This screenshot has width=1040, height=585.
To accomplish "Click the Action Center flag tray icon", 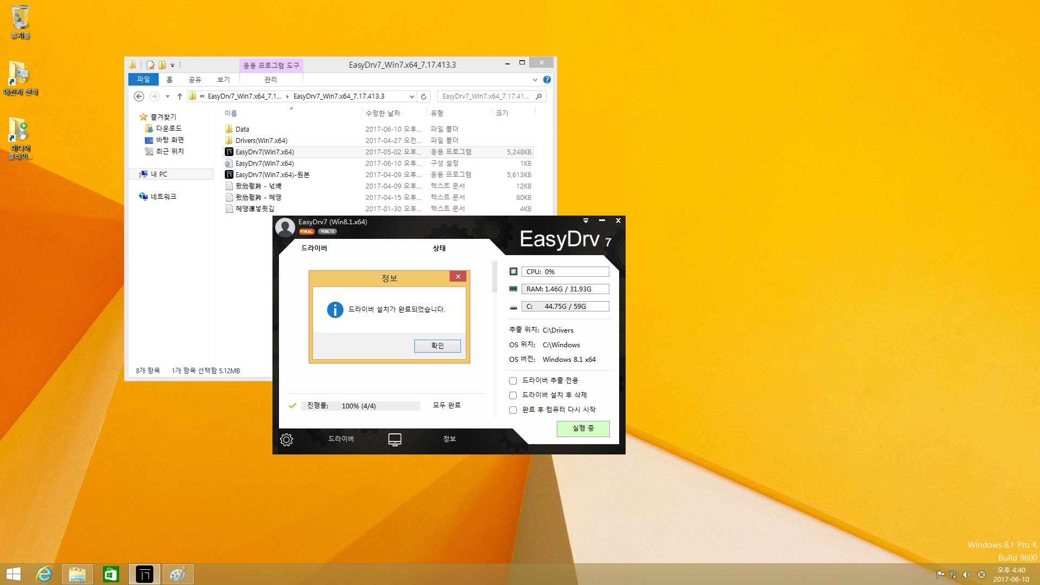I will [940, 575].
